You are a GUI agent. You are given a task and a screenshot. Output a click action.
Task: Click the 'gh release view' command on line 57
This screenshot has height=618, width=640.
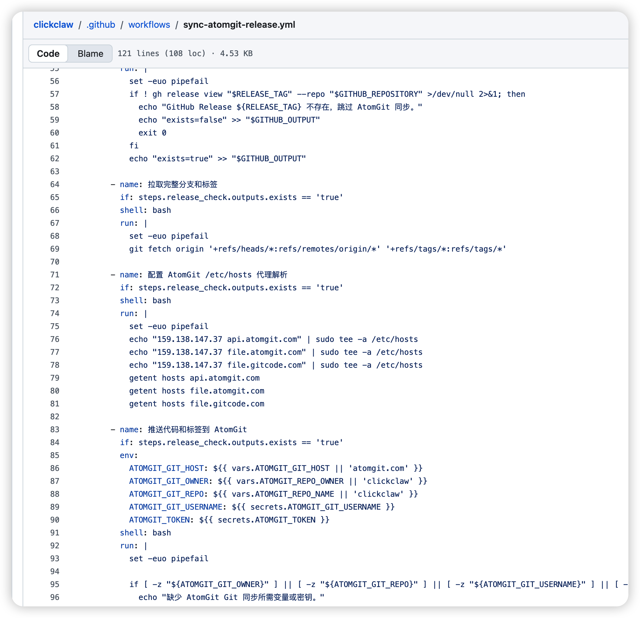187,95
